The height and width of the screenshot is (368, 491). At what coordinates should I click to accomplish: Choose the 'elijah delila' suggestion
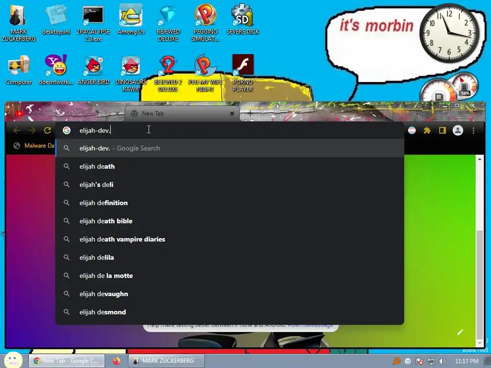tap(230, 257)
